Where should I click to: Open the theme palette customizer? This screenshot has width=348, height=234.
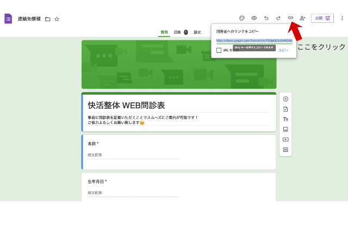242,18
